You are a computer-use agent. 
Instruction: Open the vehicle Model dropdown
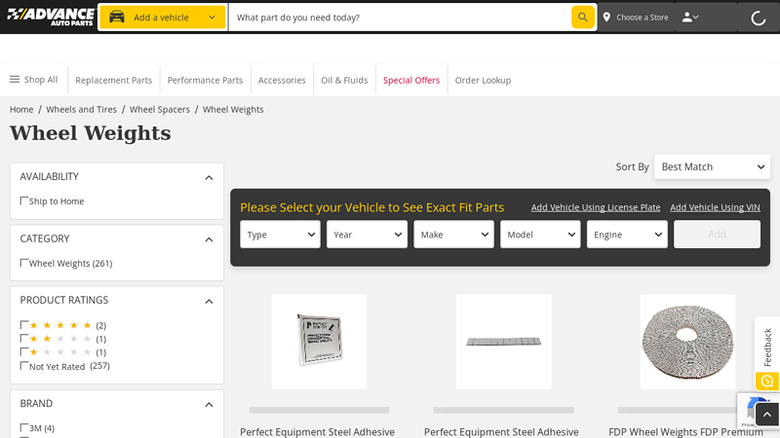tap(540, 235)
